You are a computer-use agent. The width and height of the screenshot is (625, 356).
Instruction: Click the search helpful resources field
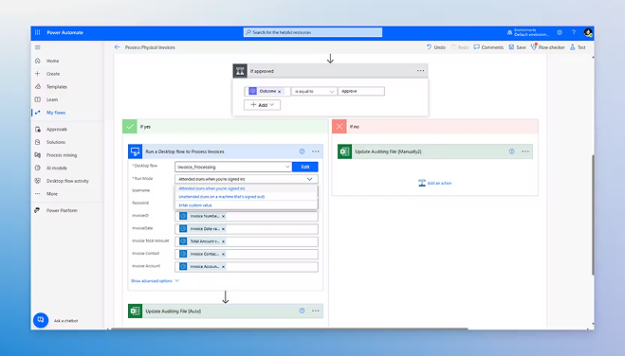pyautogui.click(x=313, y=32)
